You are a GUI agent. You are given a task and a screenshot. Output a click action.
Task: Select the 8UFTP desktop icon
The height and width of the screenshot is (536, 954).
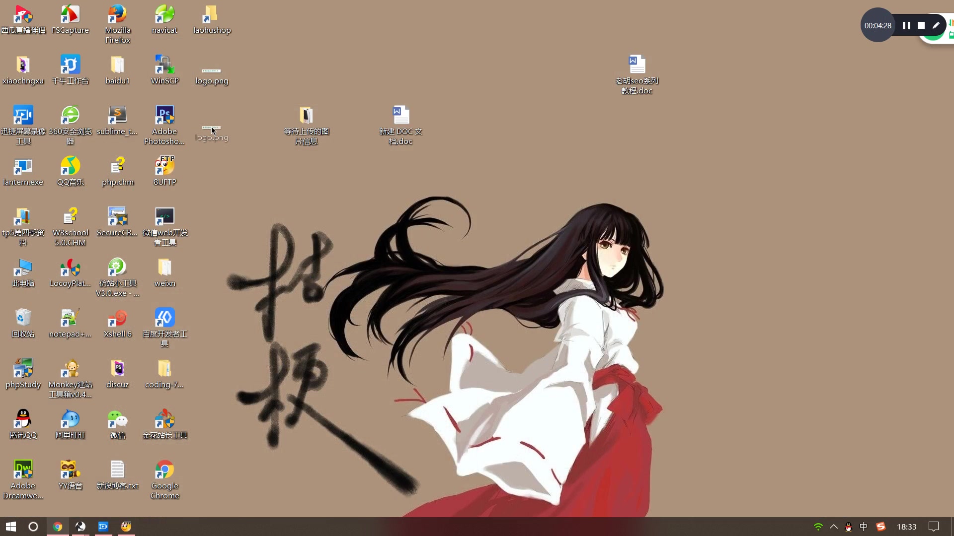(x=164, y=167)
